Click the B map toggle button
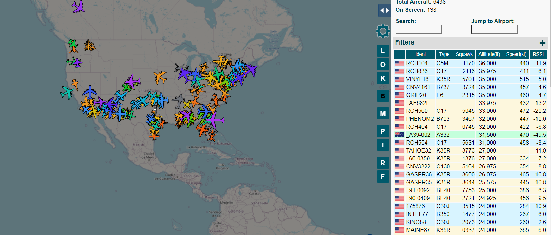Screen dimensions: 551x235 383,96
